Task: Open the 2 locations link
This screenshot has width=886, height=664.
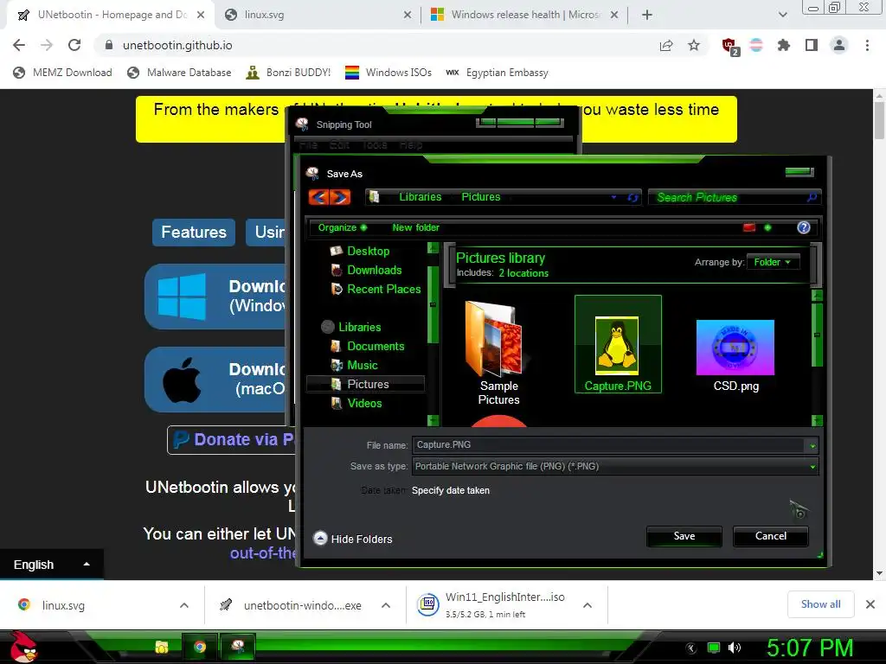Action: click(x=523, y=273)
